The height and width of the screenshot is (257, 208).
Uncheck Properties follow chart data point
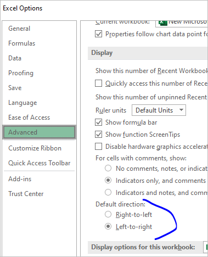98,34
